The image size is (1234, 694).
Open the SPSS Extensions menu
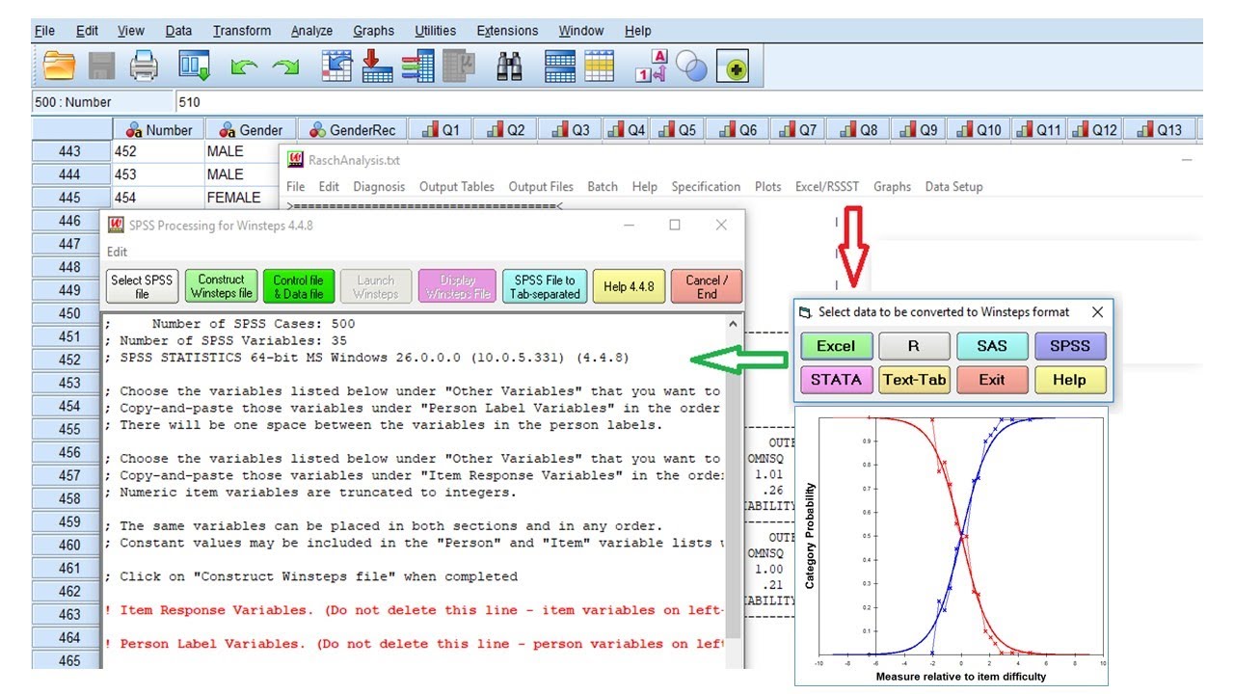pos(508,31)
